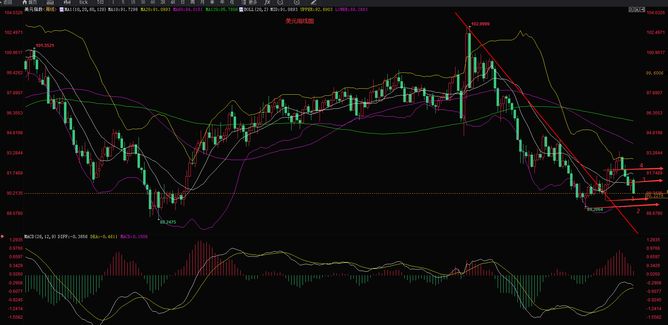Select the candlestick chart icon
This screenshot has height=325, width=668.
pos(67,2)
